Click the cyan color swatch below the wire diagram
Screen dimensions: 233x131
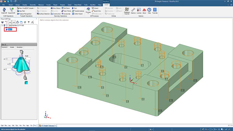(x=26, y=83)
